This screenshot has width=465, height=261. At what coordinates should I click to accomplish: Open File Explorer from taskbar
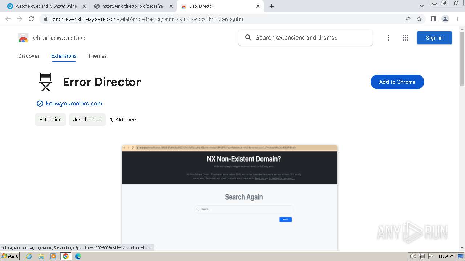[x=41, y=256]
